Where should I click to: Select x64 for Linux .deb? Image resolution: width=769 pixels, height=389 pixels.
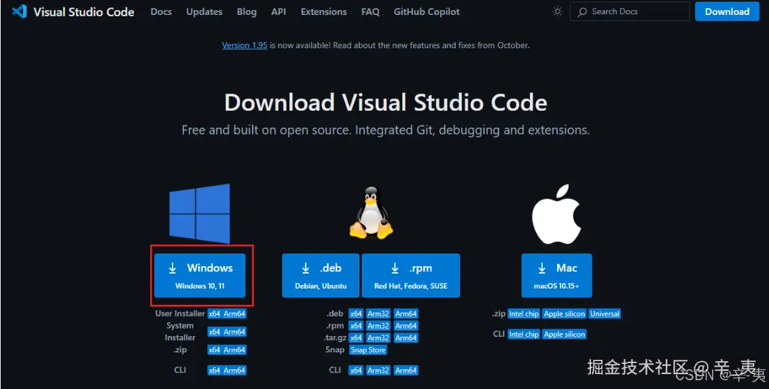click(x=356, y=314)
